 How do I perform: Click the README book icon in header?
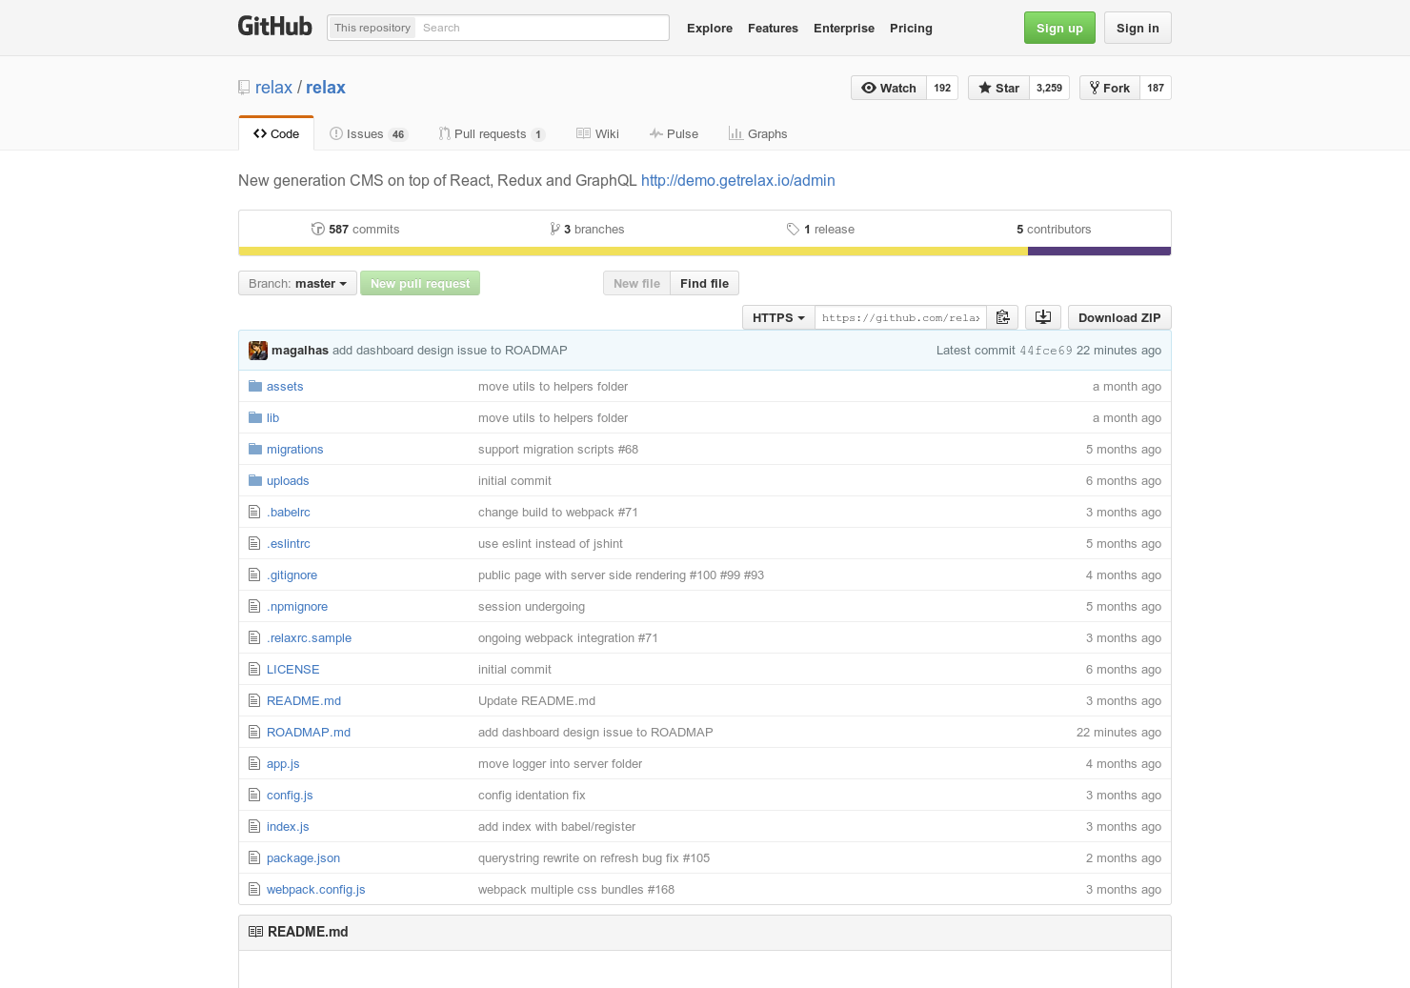(x=255, y=932)
